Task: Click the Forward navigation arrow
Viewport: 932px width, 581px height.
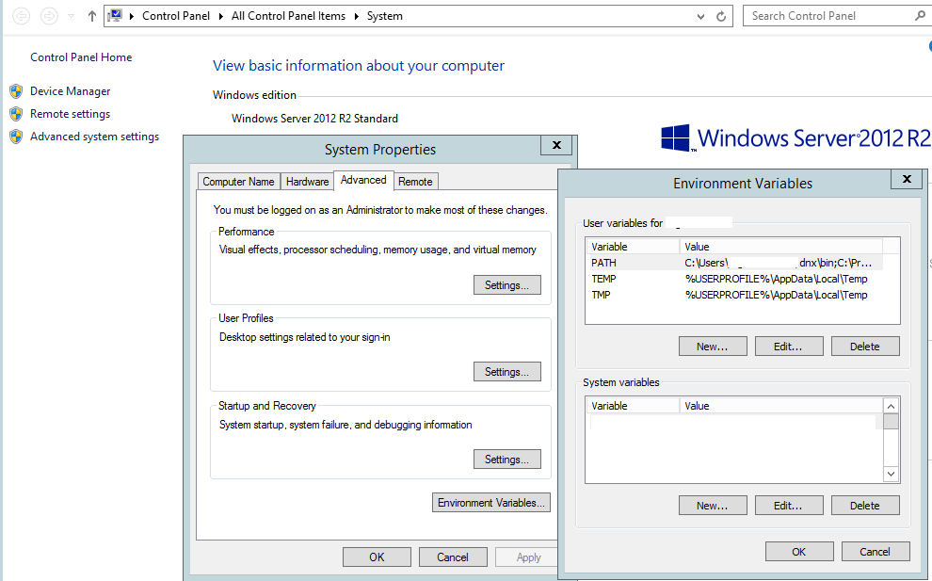Action: pyautogui.click(x=49, y=16)
